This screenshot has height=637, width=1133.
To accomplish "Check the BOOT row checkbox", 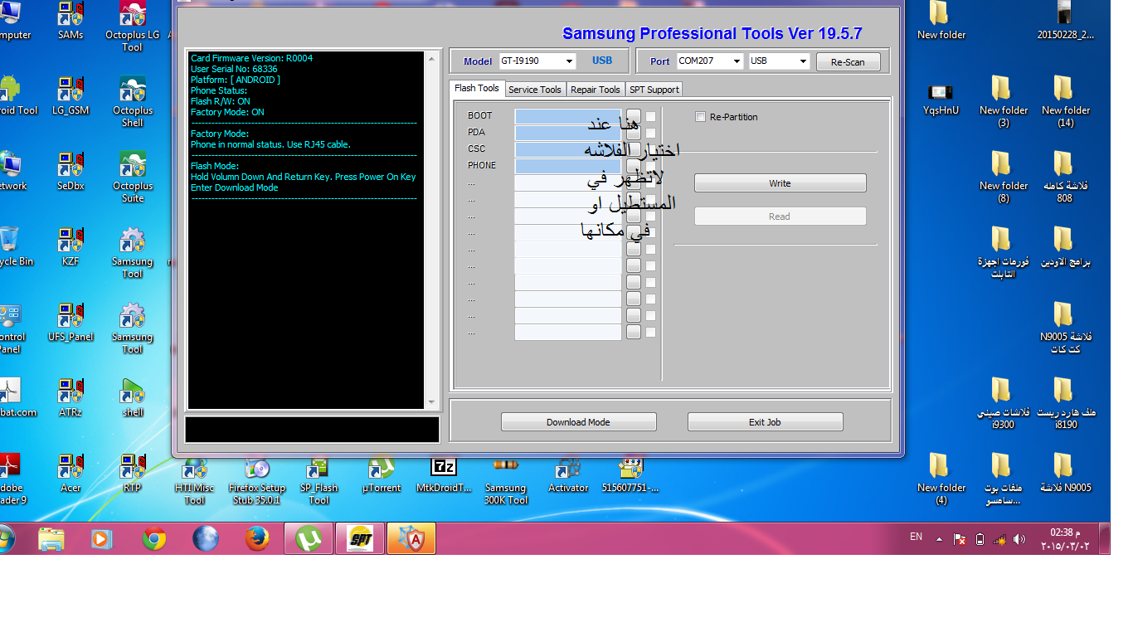I will [650, 116].
